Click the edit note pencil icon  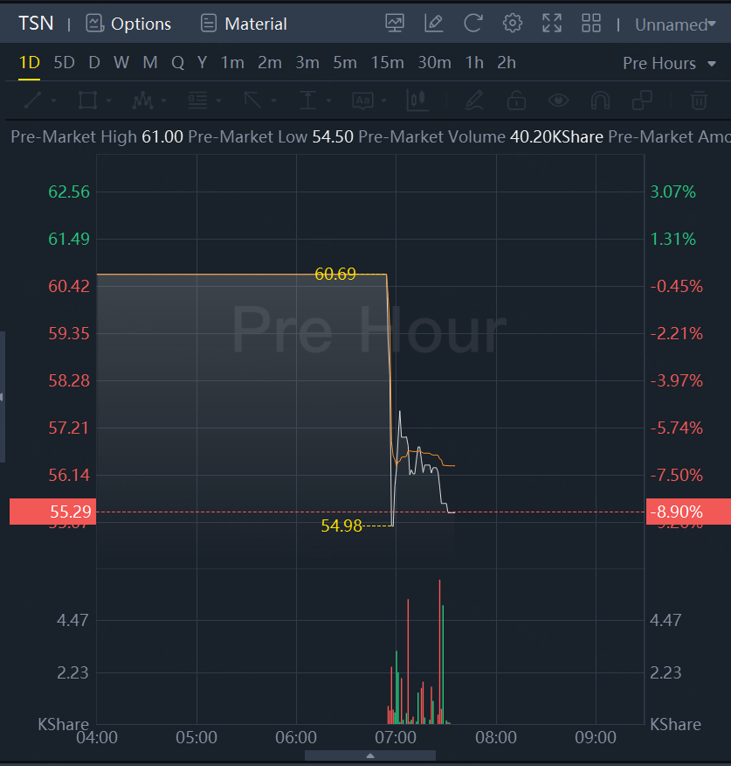[434, 24]
